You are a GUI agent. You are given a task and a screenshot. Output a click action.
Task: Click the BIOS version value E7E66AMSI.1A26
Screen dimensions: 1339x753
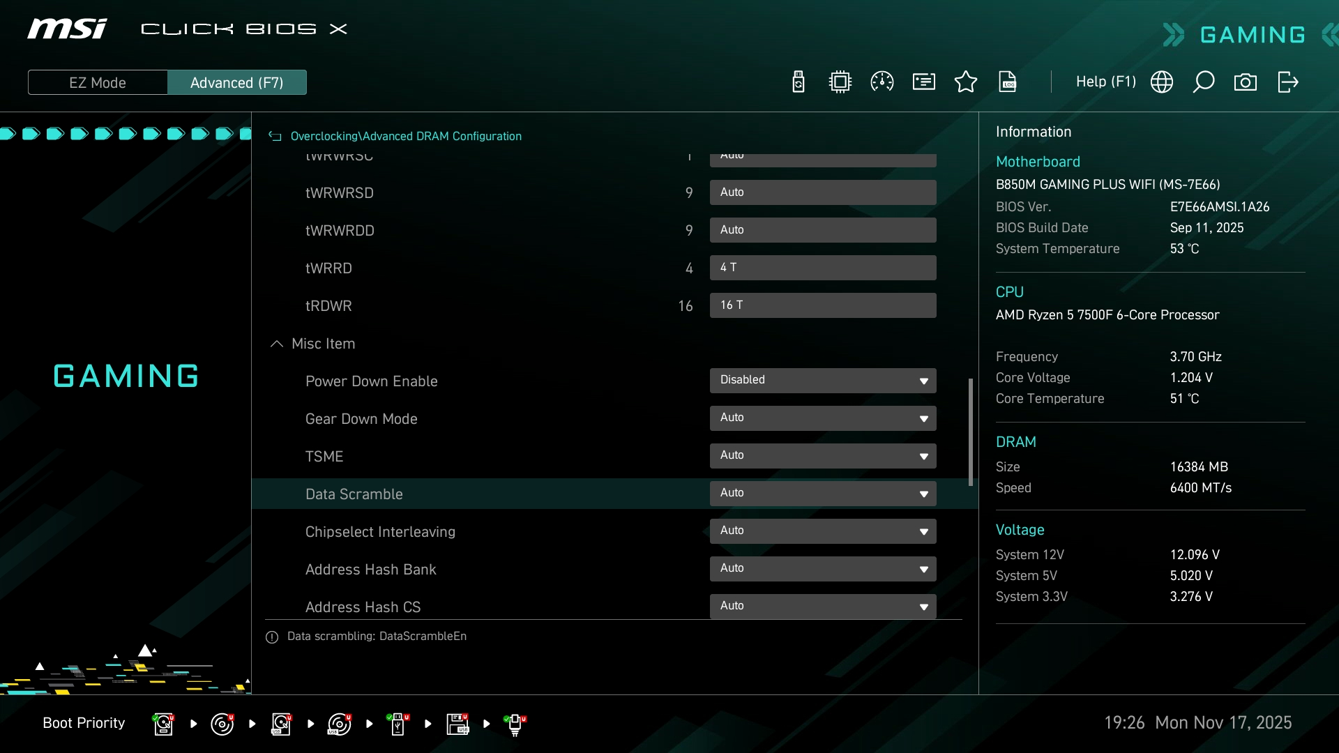click(1220, 207)
